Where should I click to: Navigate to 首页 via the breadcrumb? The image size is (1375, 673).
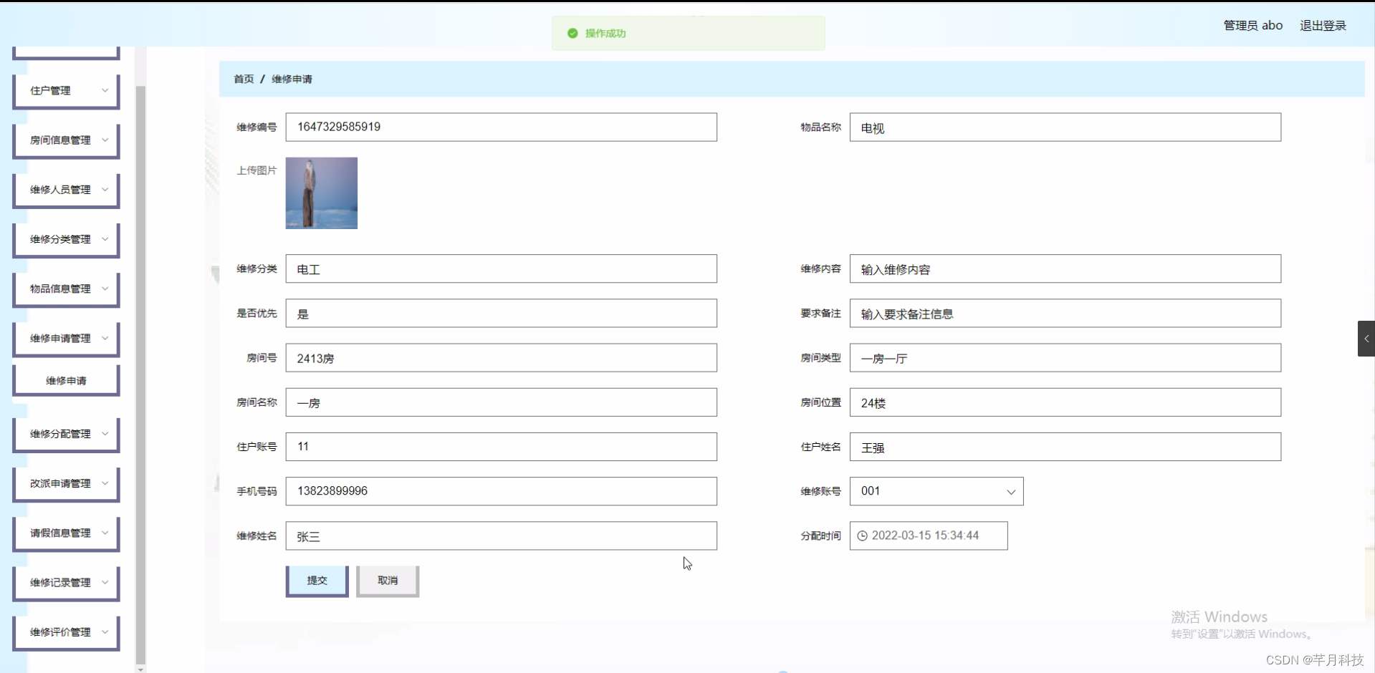pyautogui.click(x=243, y=79)
